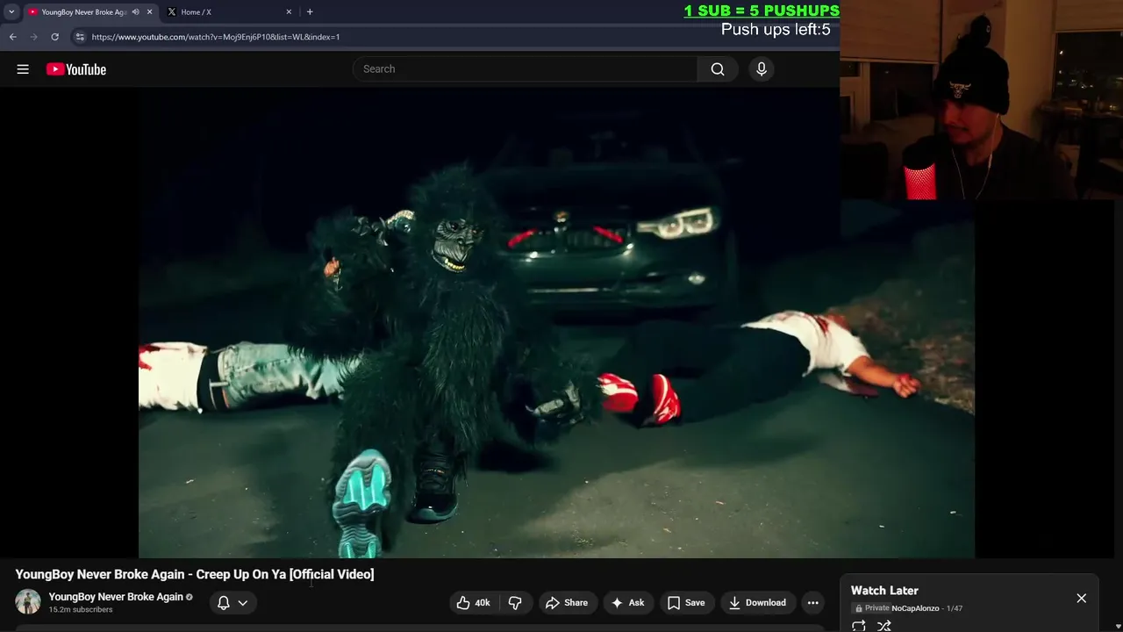Toggle loop playlist in Watch Later

tap(859, 626)
